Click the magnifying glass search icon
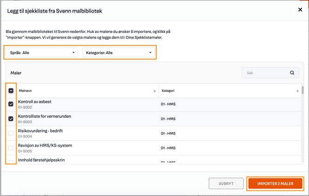Screen dimensions: 309x196 [292, 73]
